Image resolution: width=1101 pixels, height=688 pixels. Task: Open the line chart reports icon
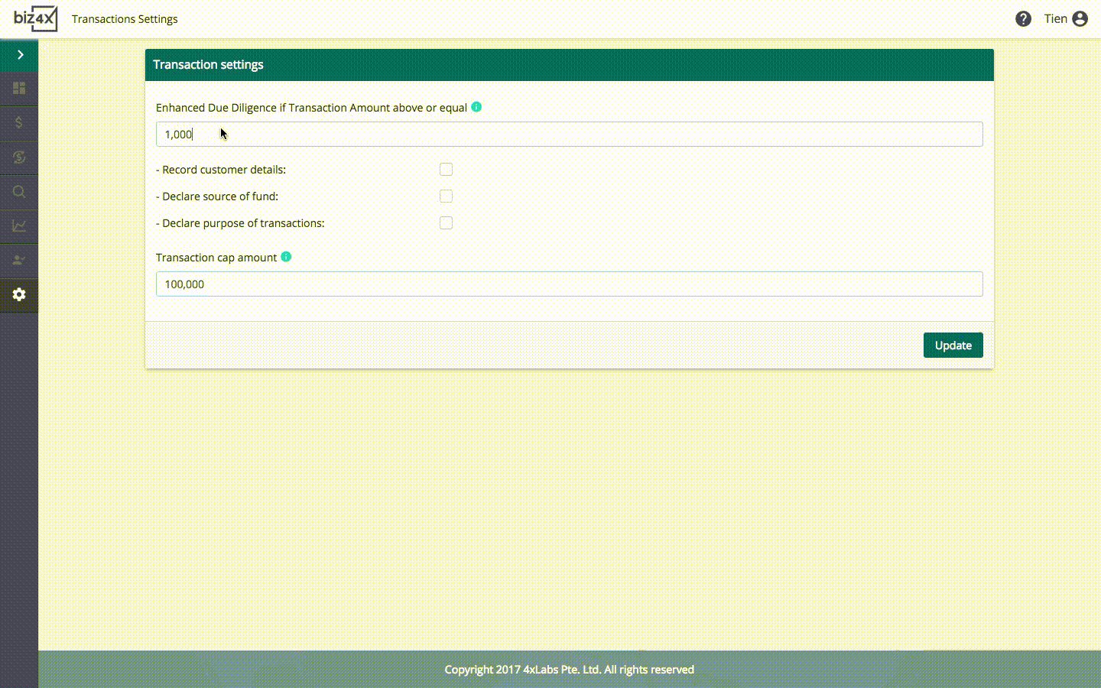tap(19, 226)
